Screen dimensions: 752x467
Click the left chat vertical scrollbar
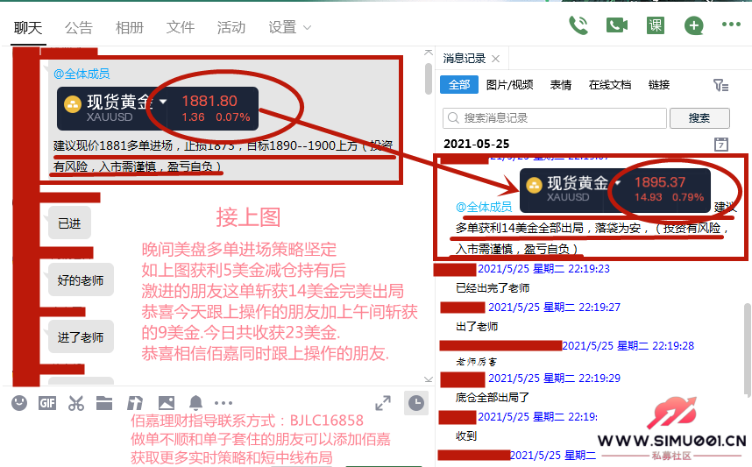tap(428, 79)
